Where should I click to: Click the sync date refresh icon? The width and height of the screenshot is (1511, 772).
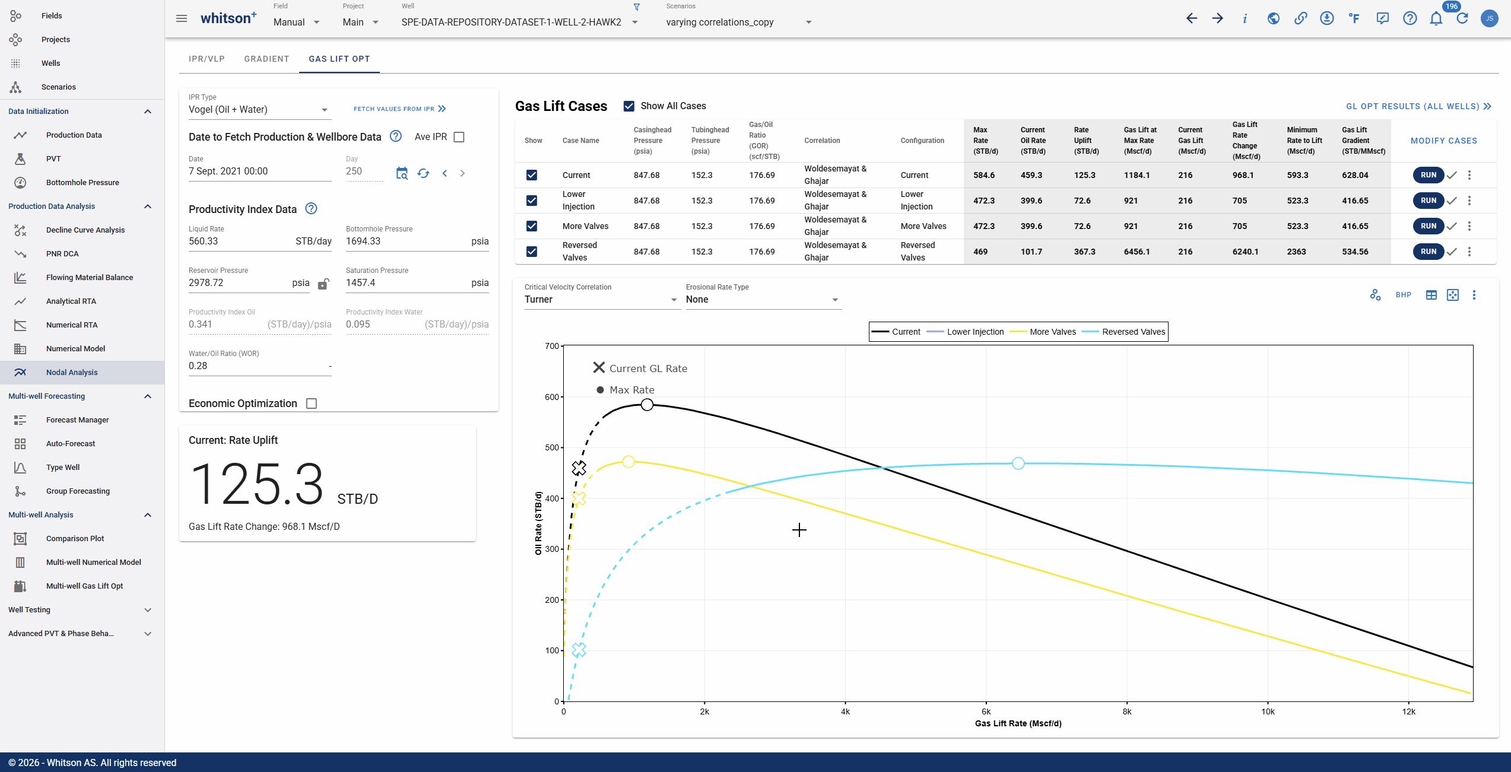423,173
